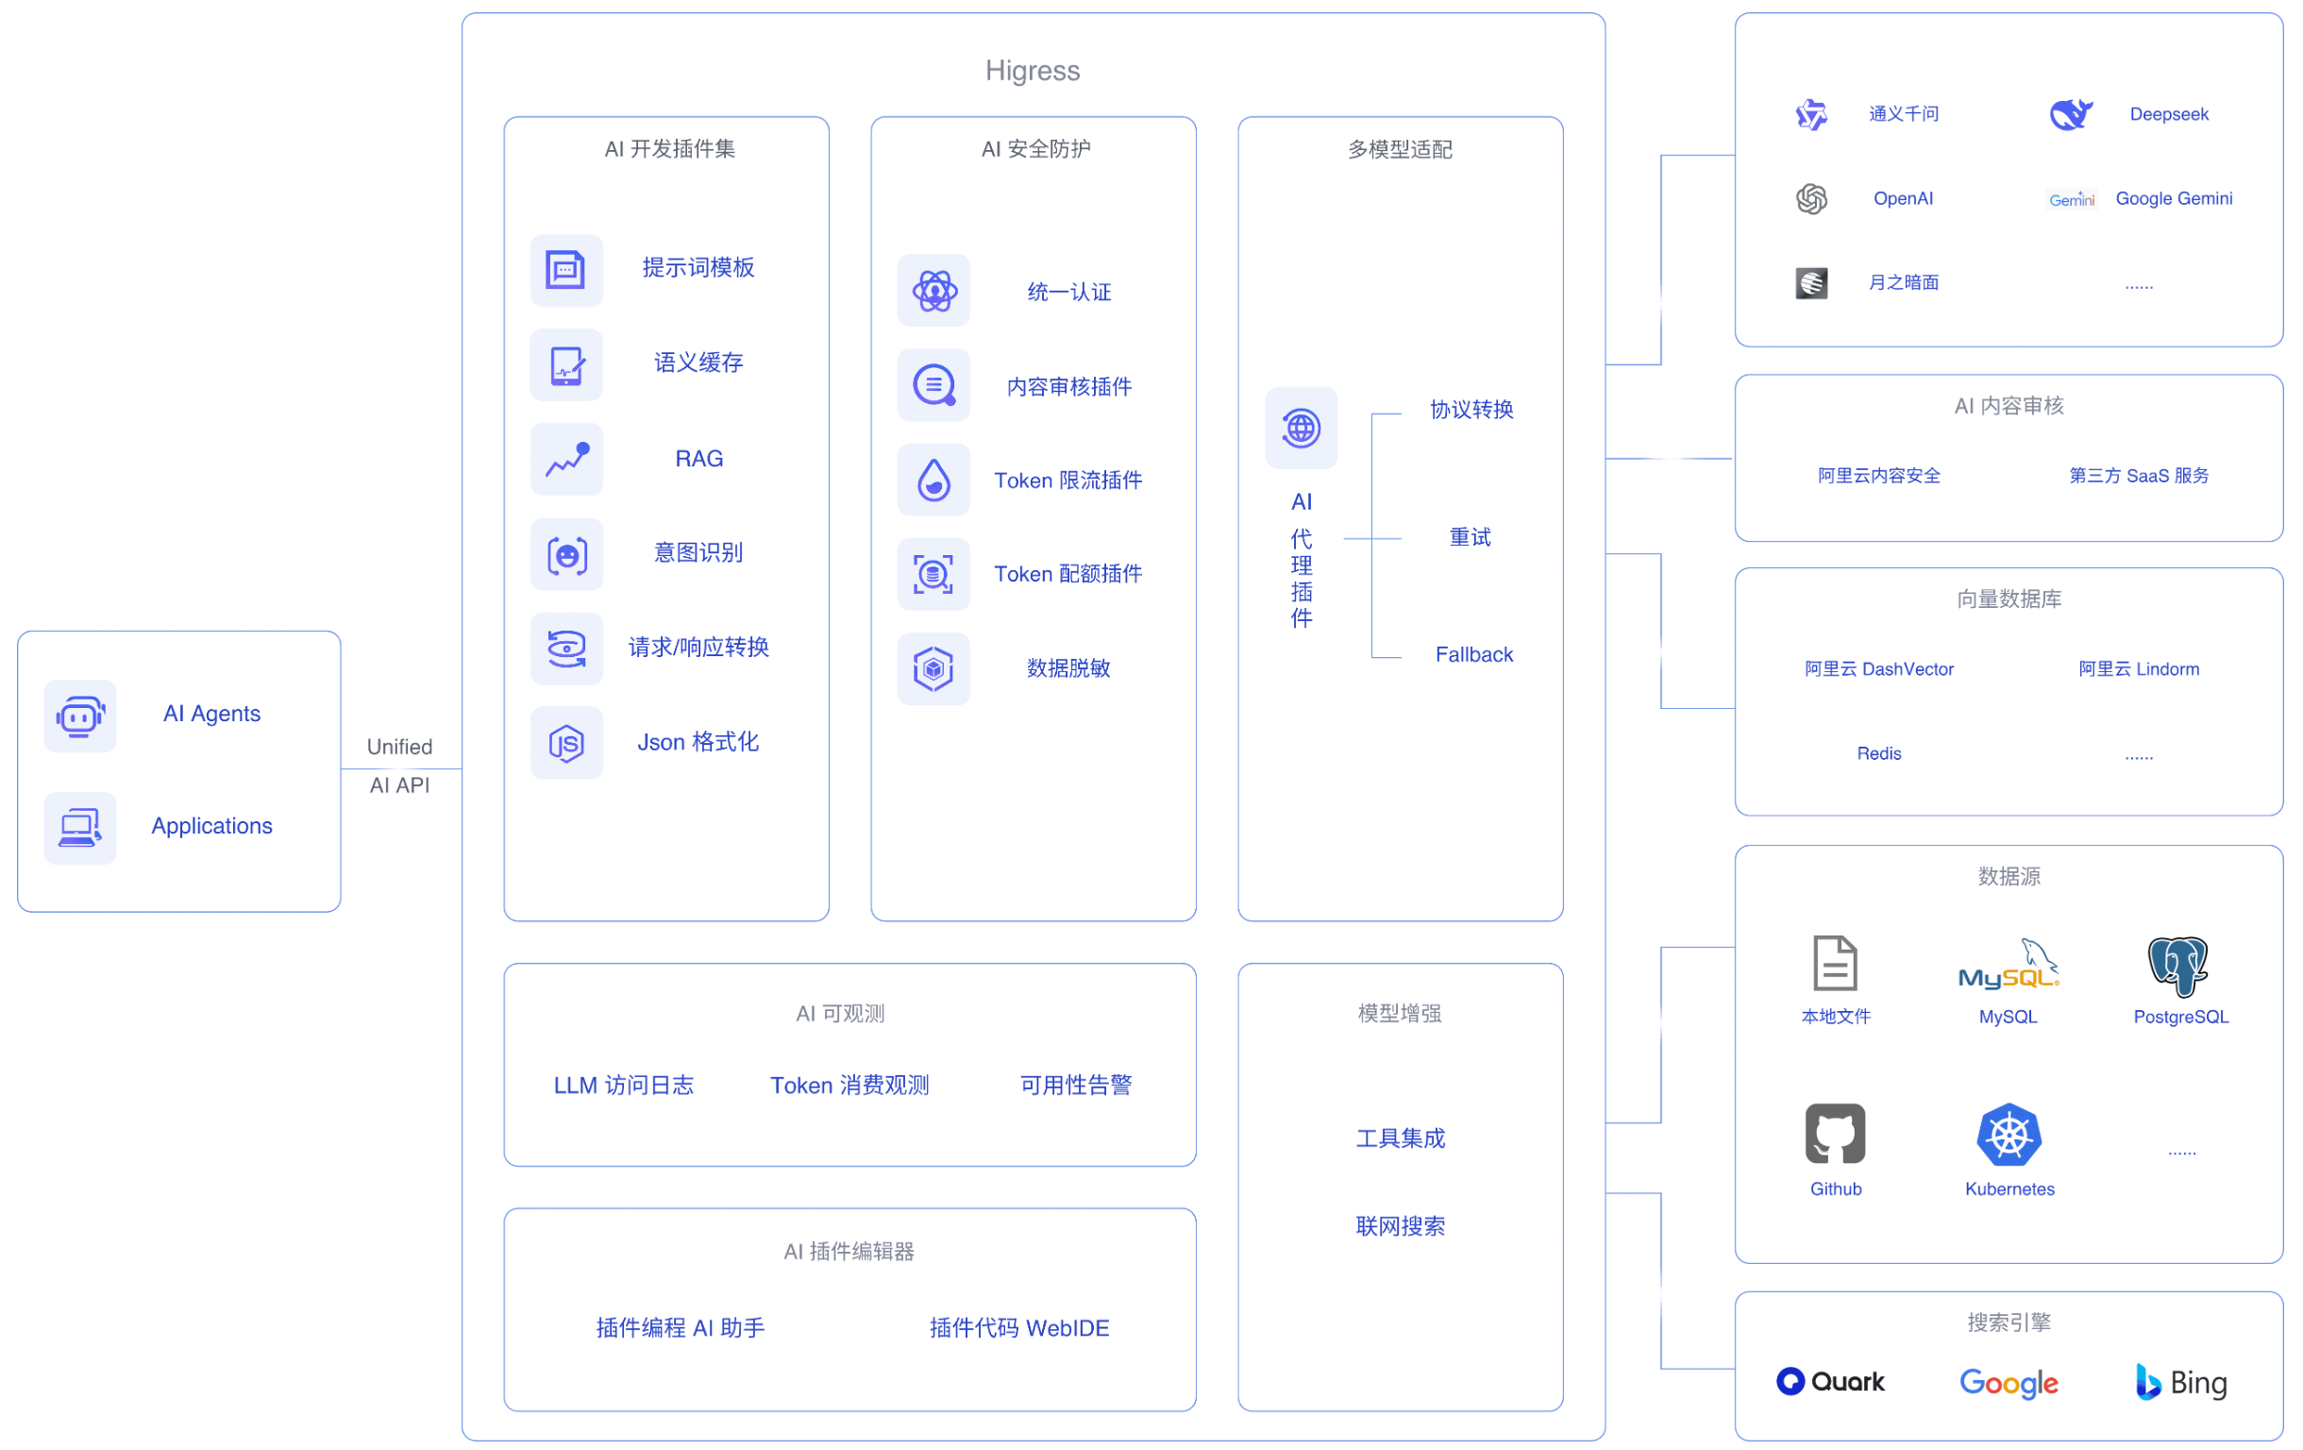Click the RAG chart icon
This screenshot has height=1450, width=2303.
point(566,459)
